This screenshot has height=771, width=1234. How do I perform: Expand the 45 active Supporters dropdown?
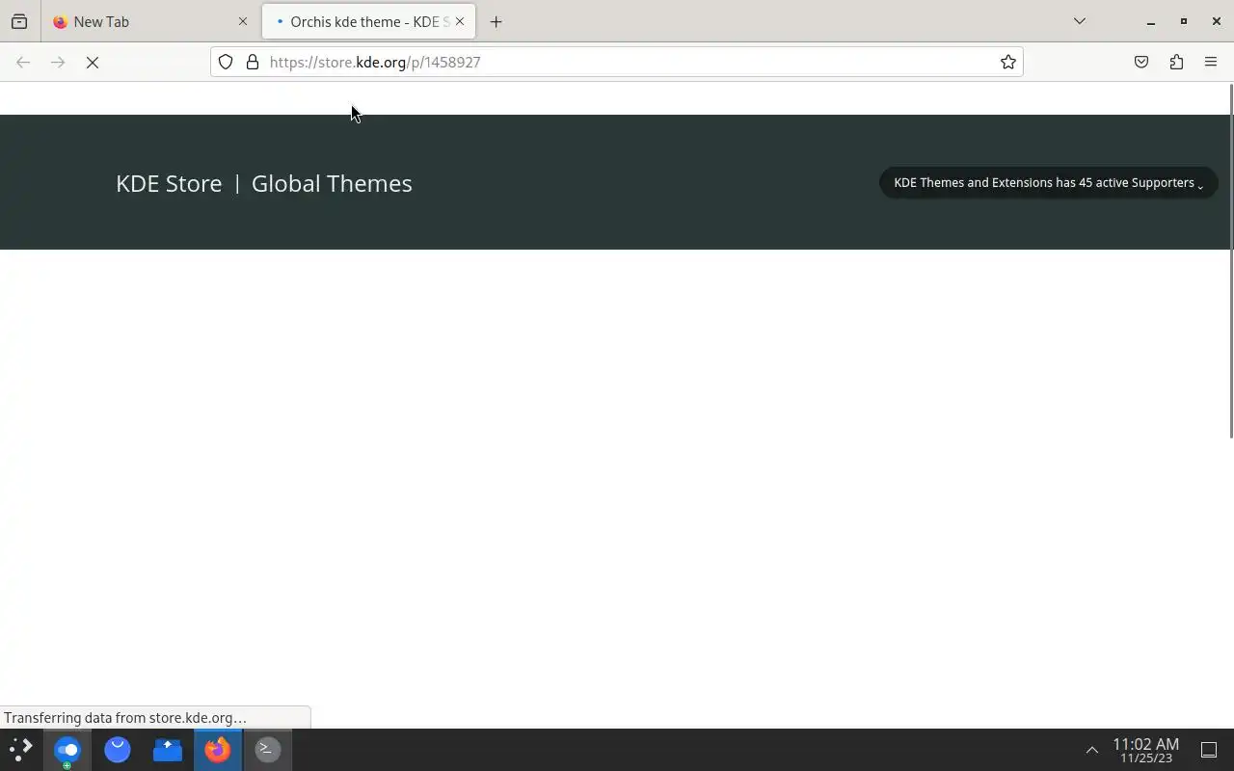pyautogui.click(x=1048, y=182)
